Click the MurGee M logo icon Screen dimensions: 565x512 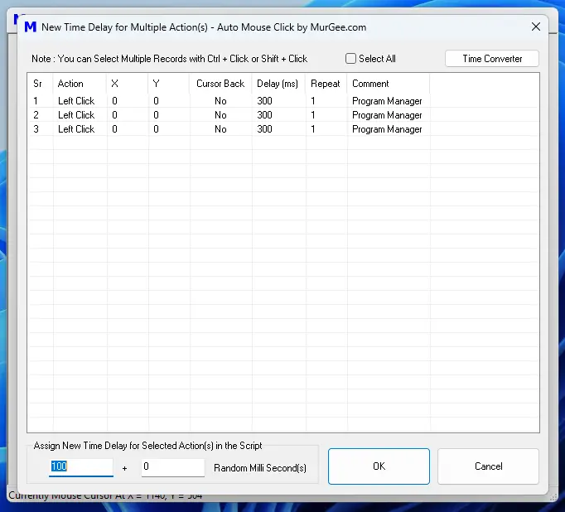point(31,27)
